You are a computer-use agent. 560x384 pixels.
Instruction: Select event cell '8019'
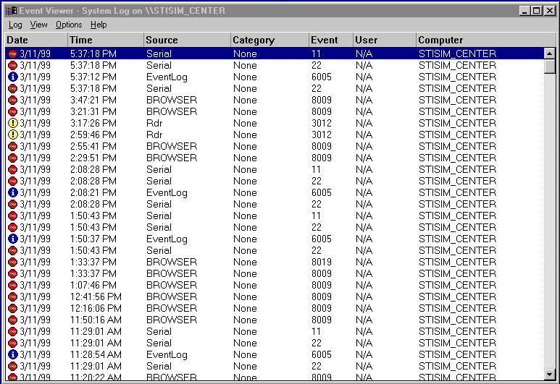coord(322,262)
